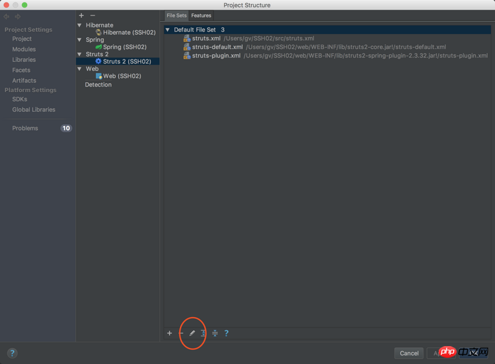Screen dimensions: 495x364
Task: Click the forward navigation arrow
Action: (18, 17)
